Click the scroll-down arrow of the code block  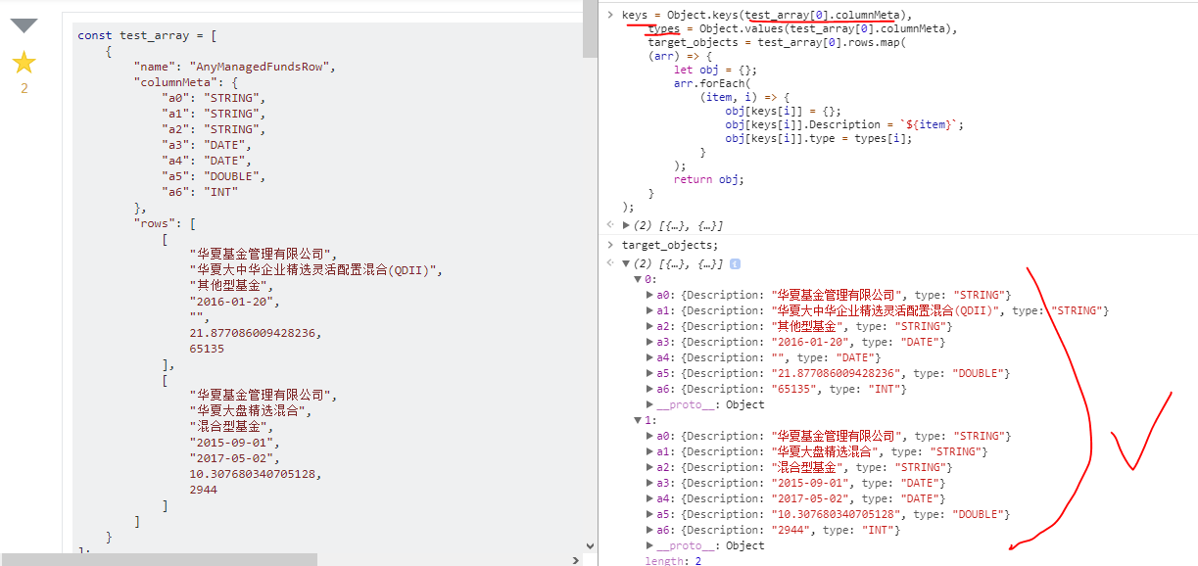[590, 545]
